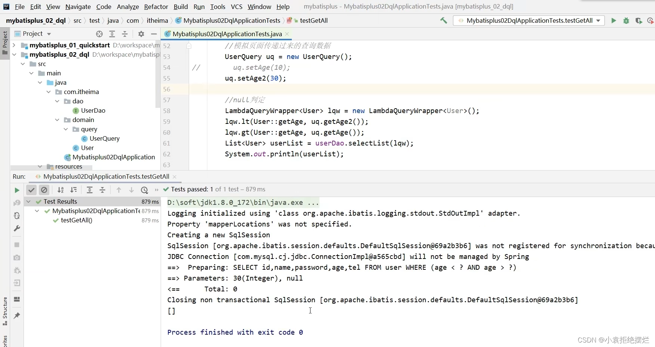Click the mybatisplus_02_dql breadcrumb

click(x=36, y=21)
